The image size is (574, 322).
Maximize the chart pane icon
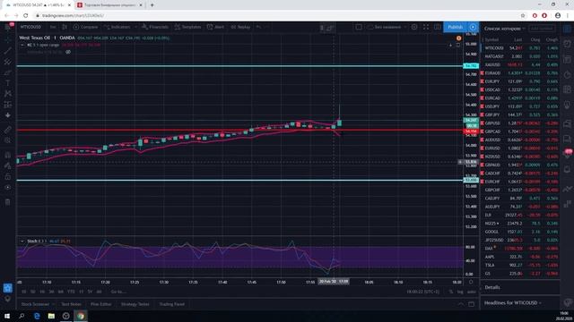[458, 46]
